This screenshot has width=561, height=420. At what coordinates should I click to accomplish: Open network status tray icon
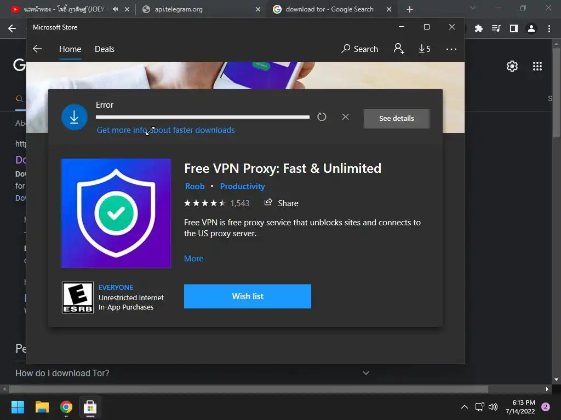[x=479, y=407]
